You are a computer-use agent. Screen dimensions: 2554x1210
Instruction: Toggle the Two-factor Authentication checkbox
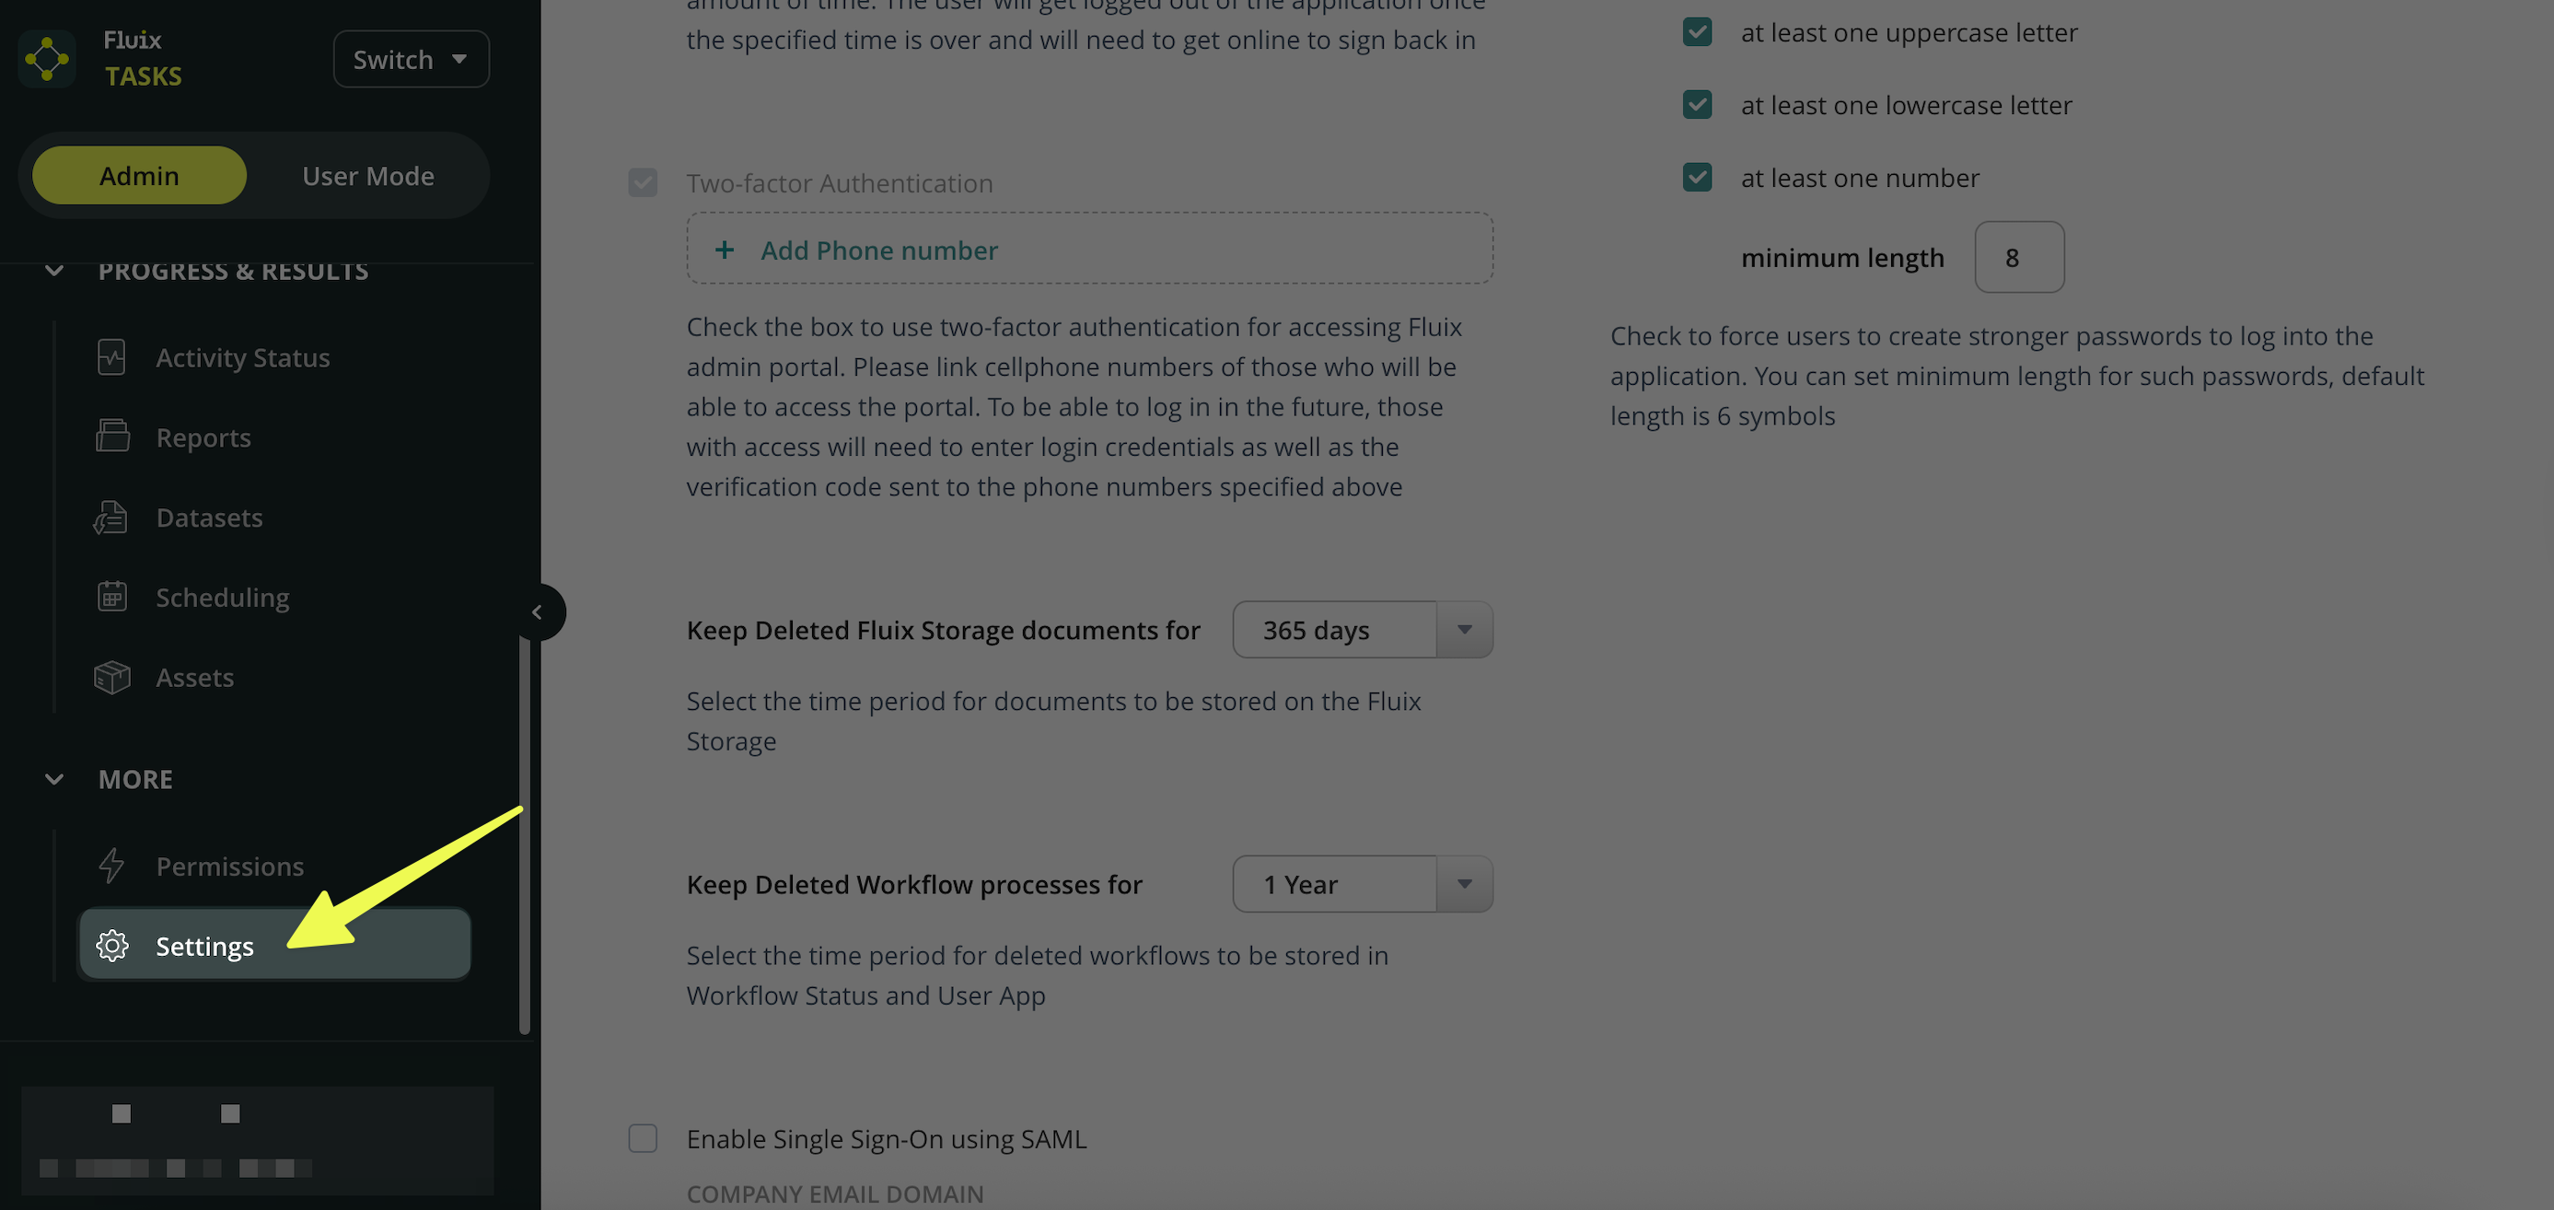(643, 182)
